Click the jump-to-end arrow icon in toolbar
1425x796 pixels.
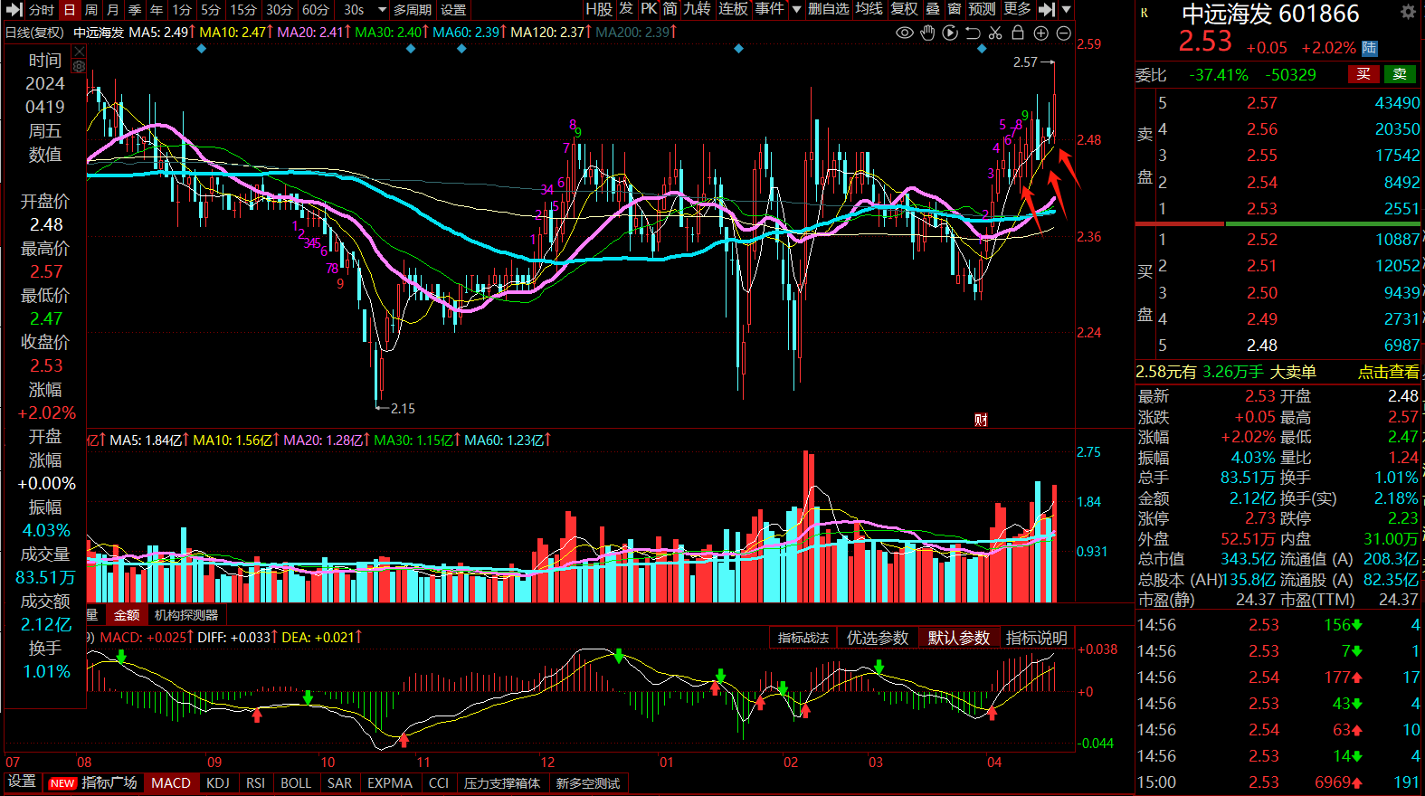coord(1047,9)
